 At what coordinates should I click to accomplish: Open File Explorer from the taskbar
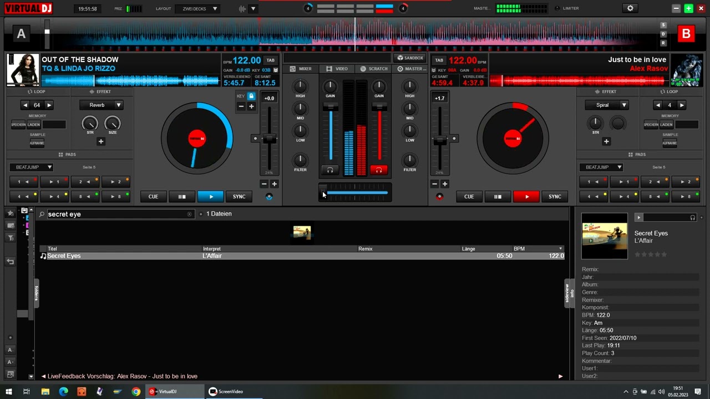tap(45, 391)
